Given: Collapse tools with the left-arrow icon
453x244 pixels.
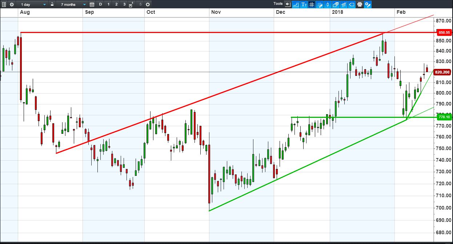Looking at the screenshot, I should click(x=288, y=4).
